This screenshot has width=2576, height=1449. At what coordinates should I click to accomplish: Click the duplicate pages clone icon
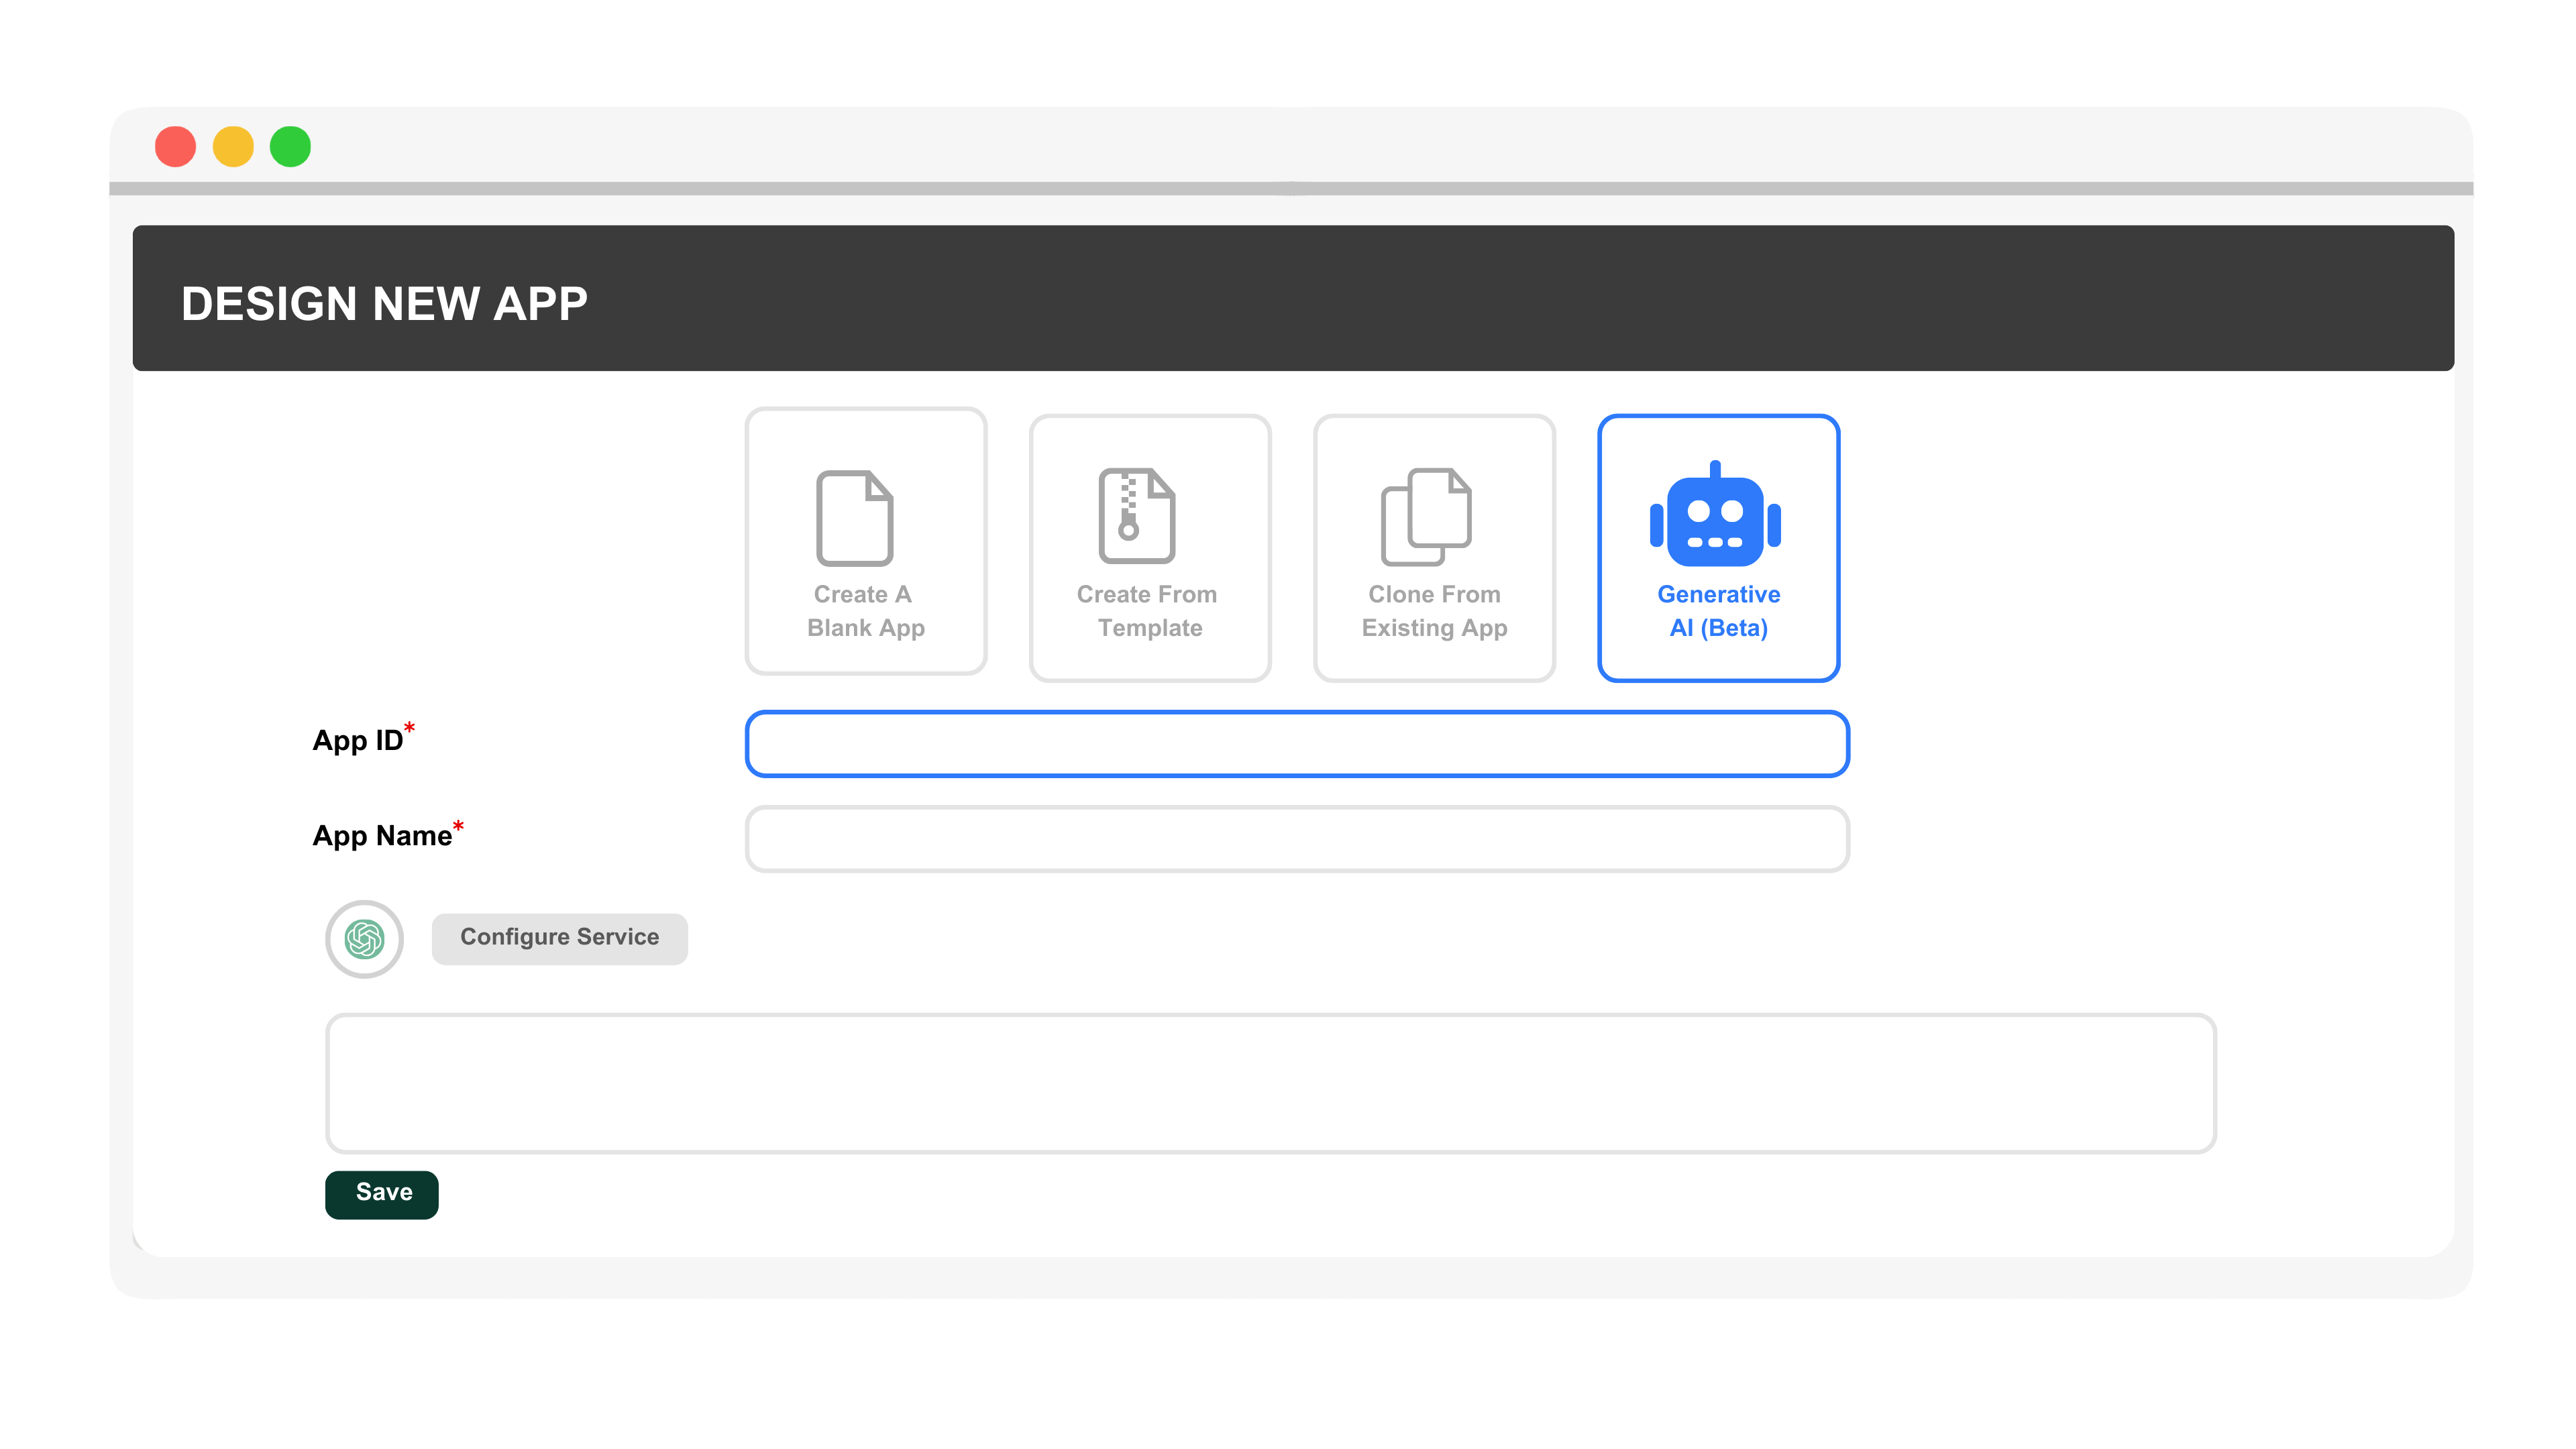click(x=1425, y=516)
